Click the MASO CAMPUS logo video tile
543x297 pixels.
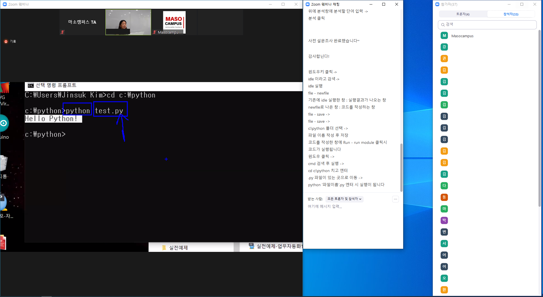(174, 22)
